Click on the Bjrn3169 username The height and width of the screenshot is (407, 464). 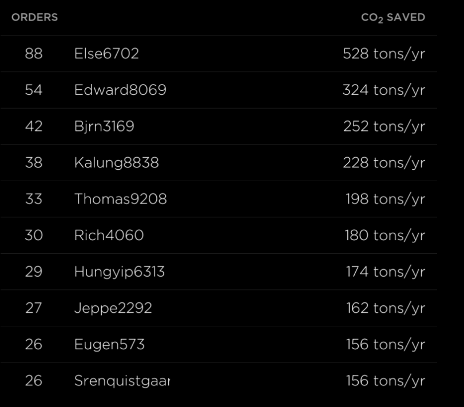[x=104, y=126]
